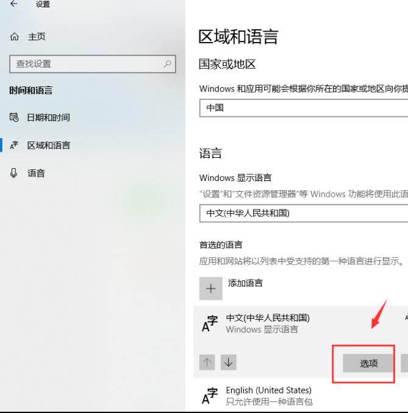Click the English language entry icon

click(x=210, y=396)
